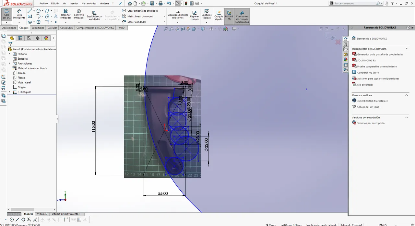Select the Sensores tree item
Image resolution: width=415 pixels, height=226 pixels.
point(20,59)
